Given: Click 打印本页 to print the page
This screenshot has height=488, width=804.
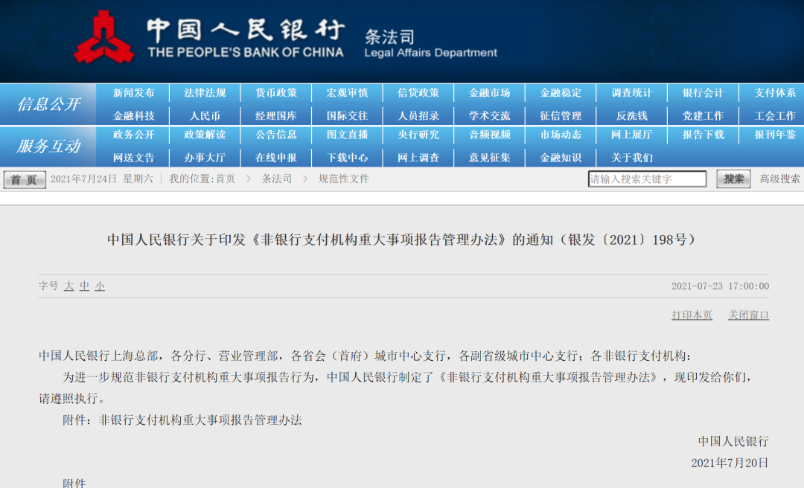Looking at the screenshot, I should (692, 315).
